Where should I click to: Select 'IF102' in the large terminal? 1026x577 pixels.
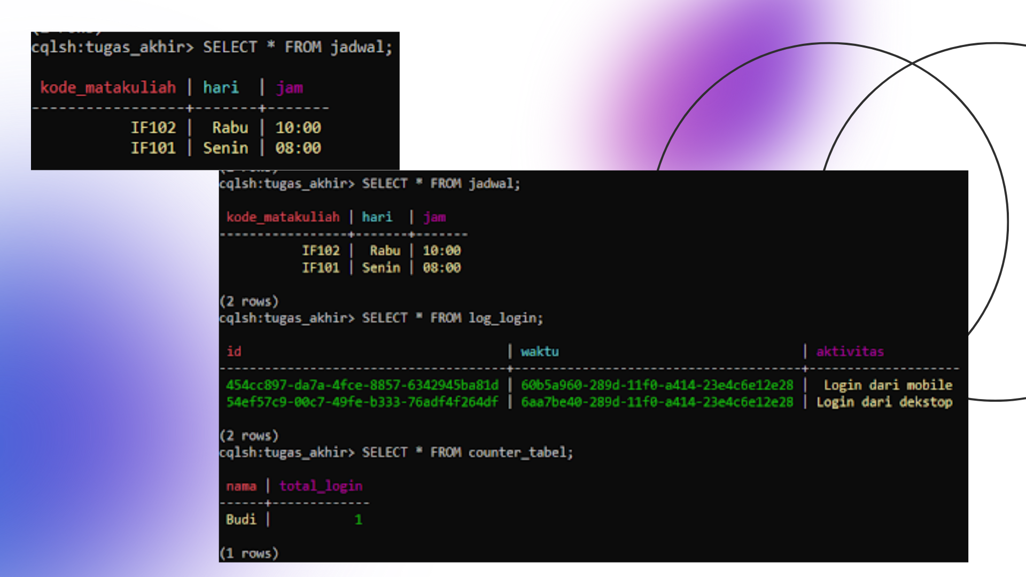pos(321,251)
